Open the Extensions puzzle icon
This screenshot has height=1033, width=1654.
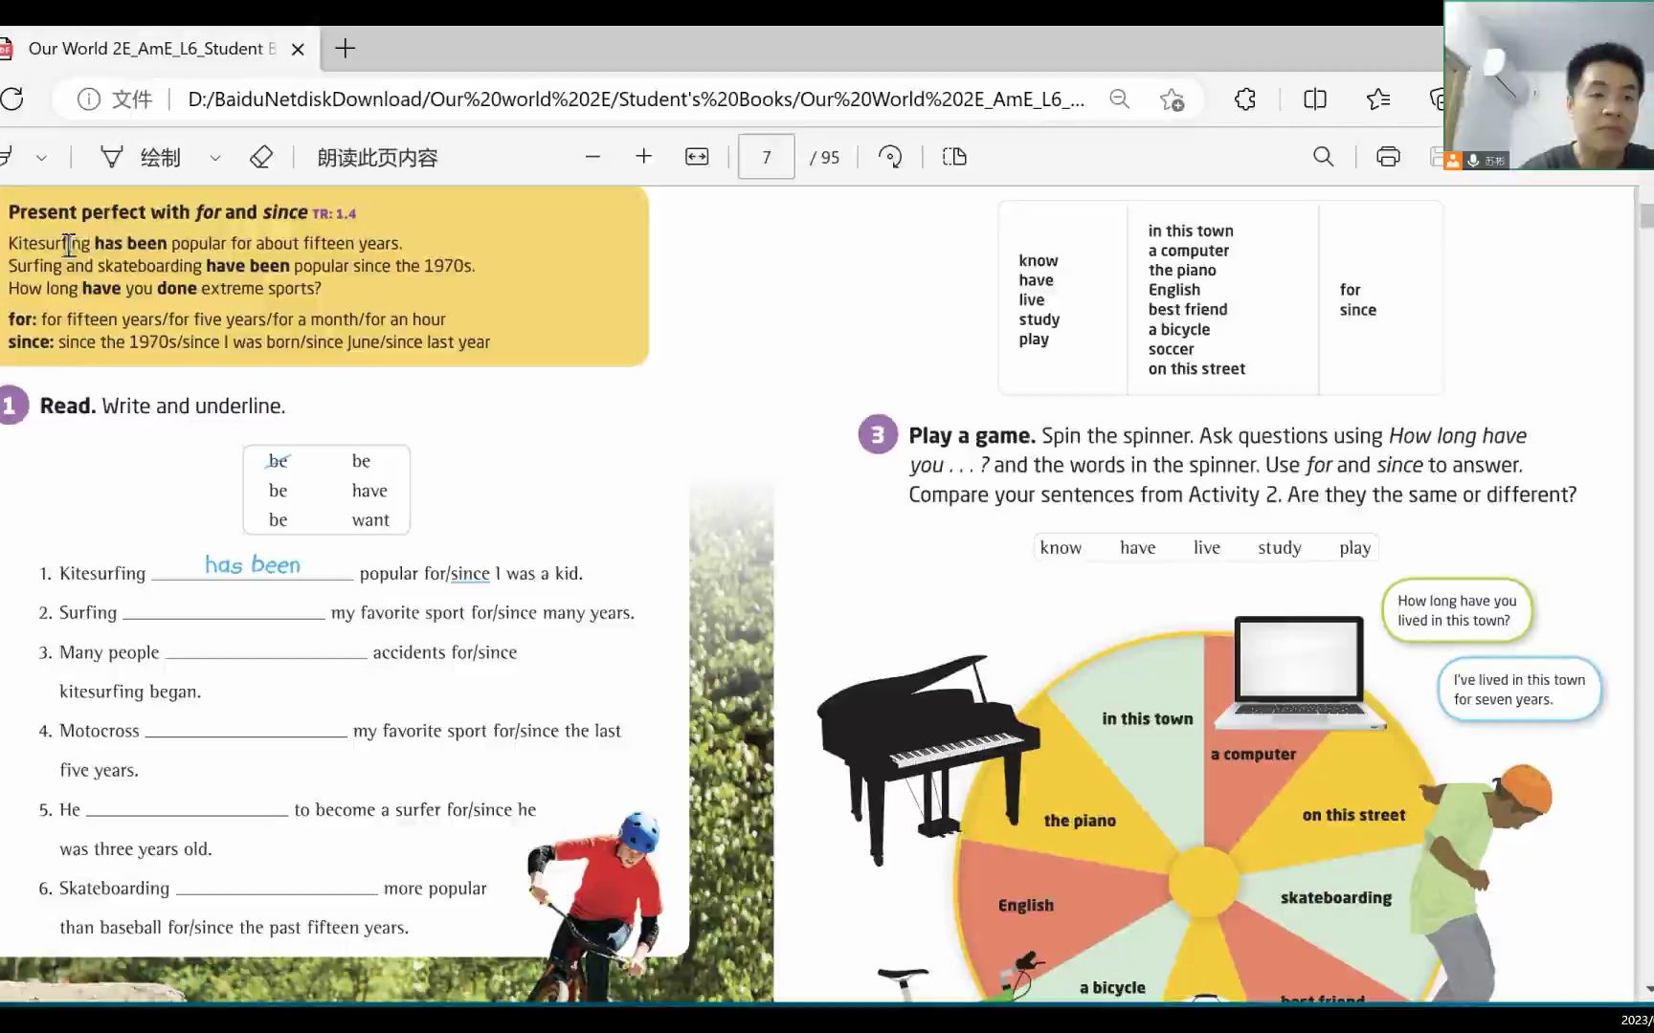(1245, 99)
